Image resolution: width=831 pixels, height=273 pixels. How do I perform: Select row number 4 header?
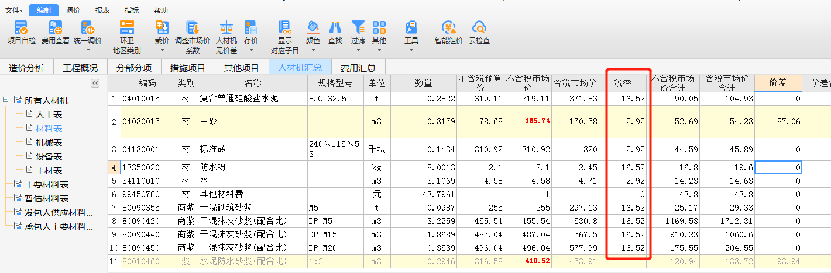coord(114,167)
